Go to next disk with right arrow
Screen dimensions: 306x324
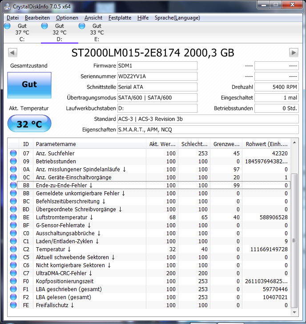[294, 52]
